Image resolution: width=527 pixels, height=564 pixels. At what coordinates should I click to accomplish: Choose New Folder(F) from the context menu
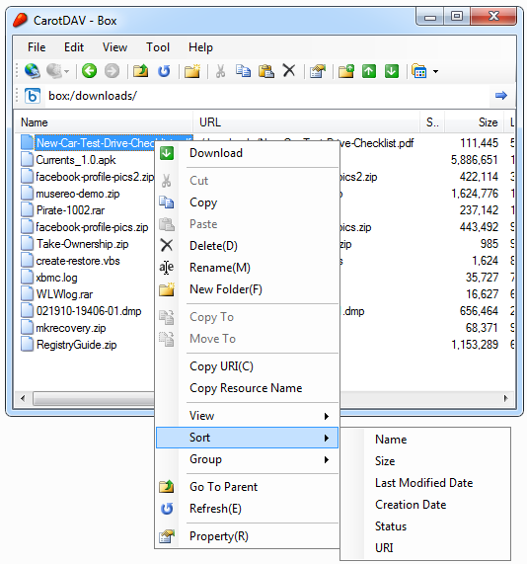(247, 289)
